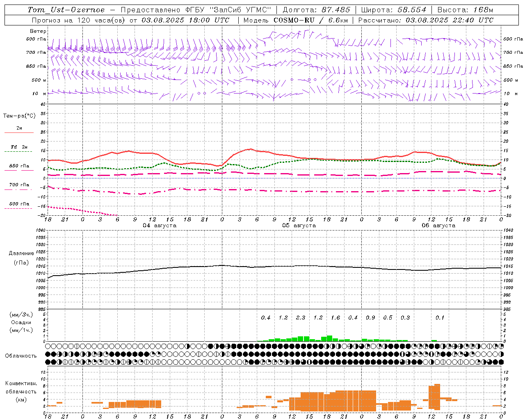Click the '700 гПа' temperature legend entry
The width and height of the screenshot is (525, 420).
click(x=19, y=185)
